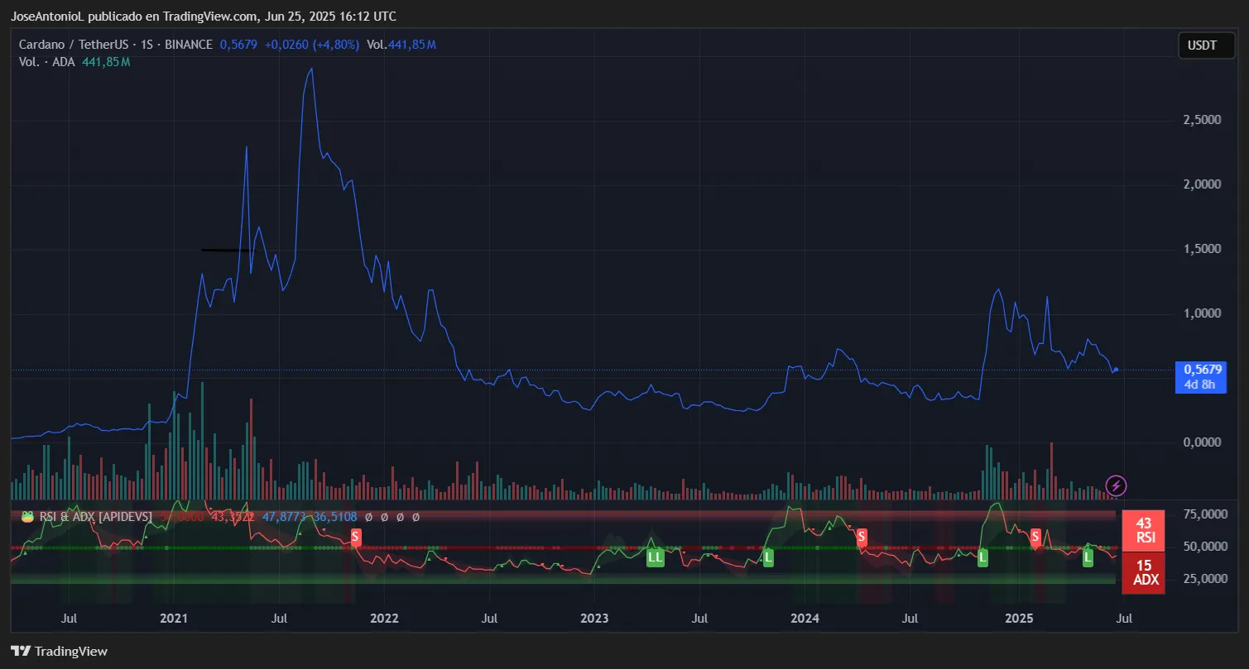Toggle the last Ø toggle in the RSI row

pos(415,516)
